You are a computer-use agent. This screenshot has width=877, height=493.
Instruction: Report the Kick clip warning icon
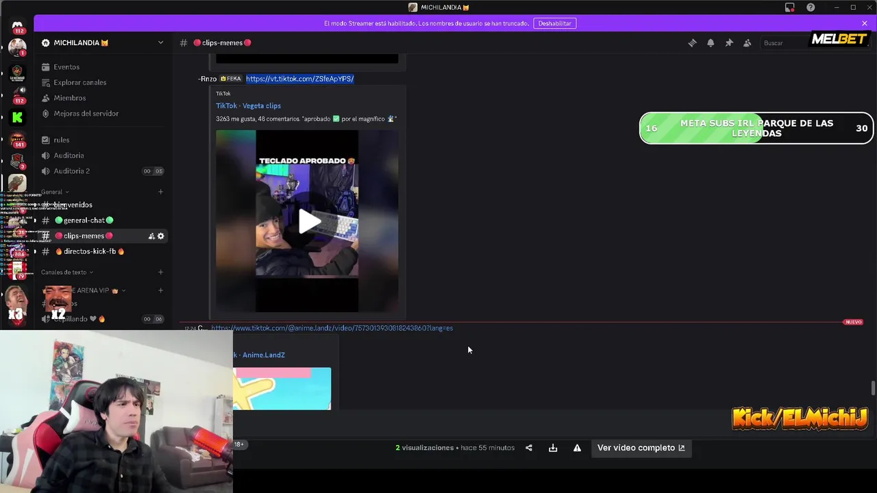pos(577,448)
